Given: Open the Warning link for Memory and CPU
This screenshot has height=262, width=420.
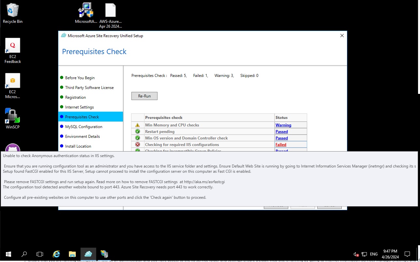Looking at the screenshot, I should [283, 125].
